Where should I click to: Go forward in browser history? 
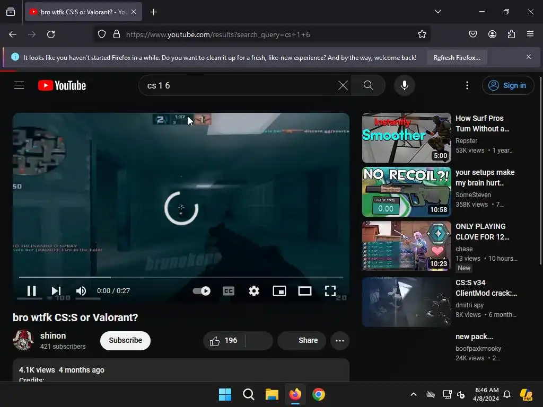click(x=32, y=34)
